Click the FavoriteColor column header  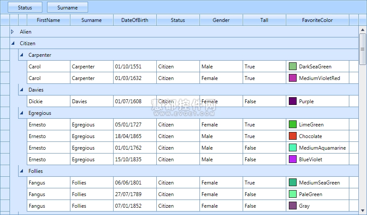(x=317, y=20)
